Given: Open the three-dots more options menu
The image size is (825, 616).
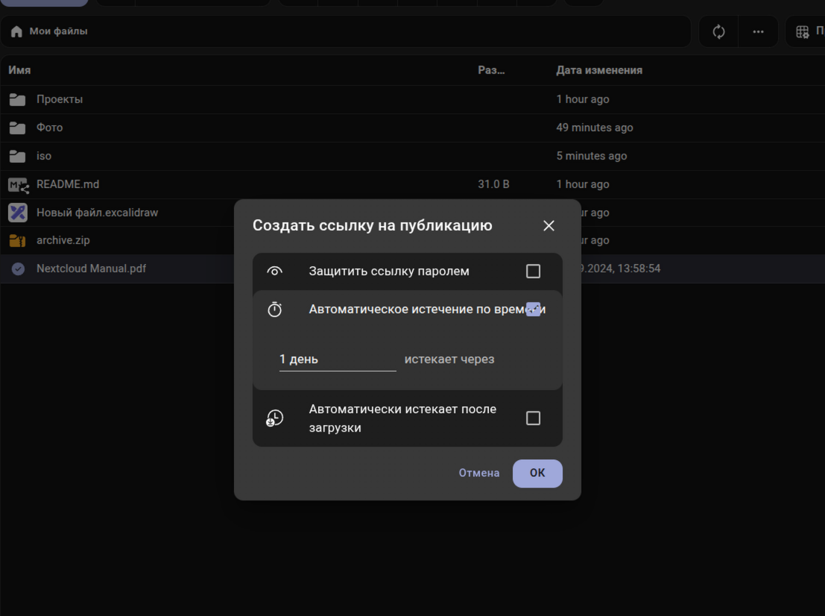Looking at the screenshot, I should [x=758, y=32].
